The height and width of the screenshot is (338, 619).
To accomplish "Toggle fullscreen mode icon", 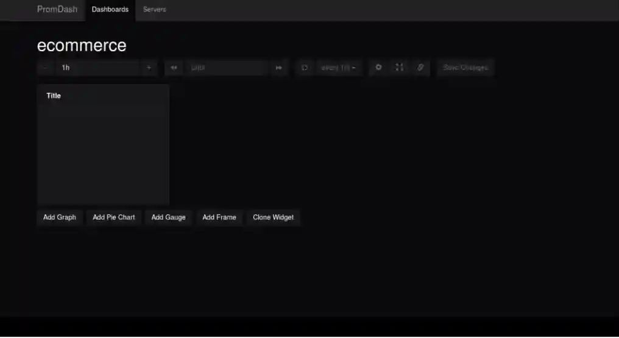I will (x=400, y=68).
